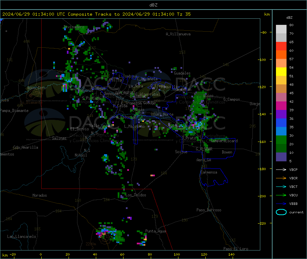The height and width of the screenshot is (259, 307).
Task: Click the Cda_Amarilla map label
Action: coord(26,147)
